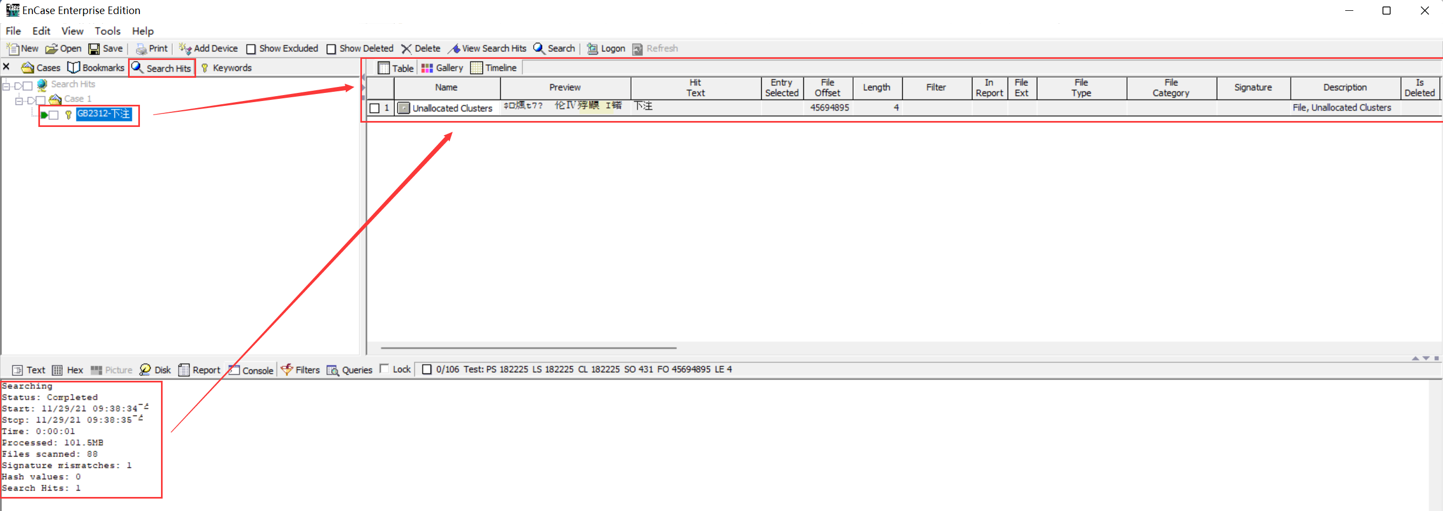The image size is (1443, 511).
Task: Open the Text view pane tab
Action: (x=29, y=370)
